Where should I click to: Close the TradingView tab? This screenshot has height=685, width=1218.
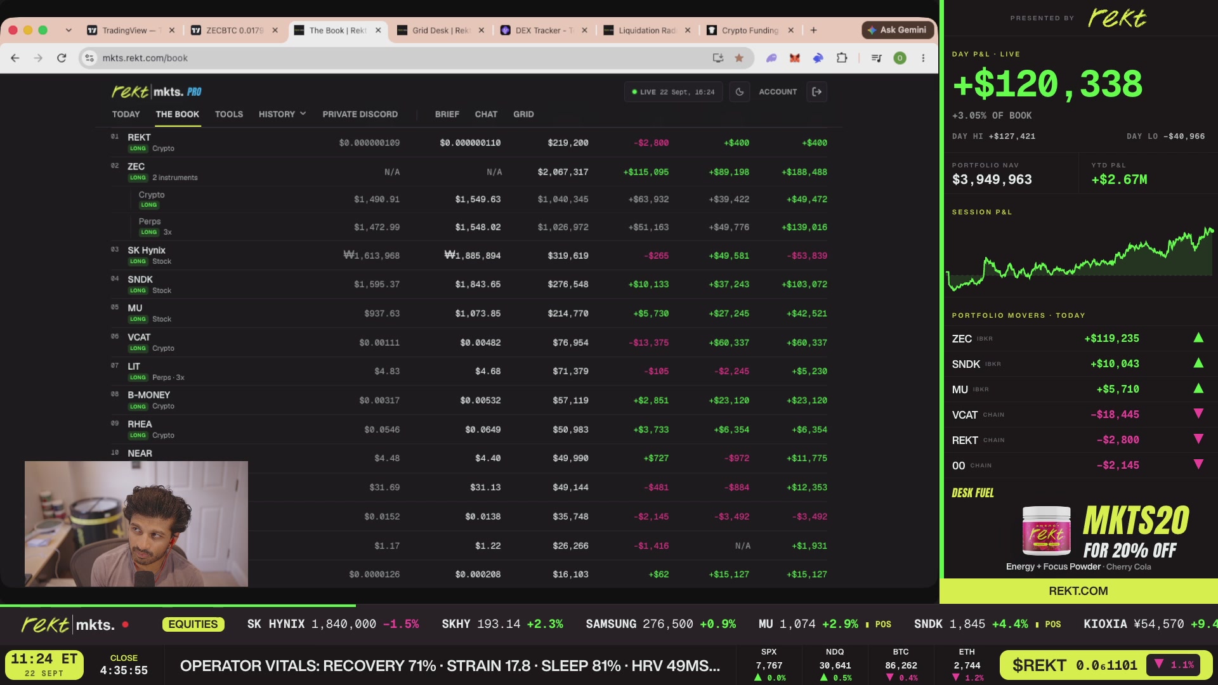171,30
